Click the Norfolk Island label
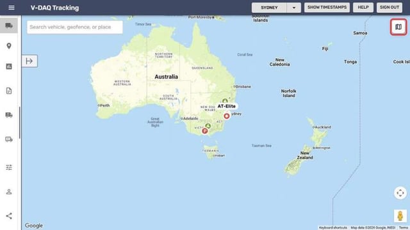 [x=289, y=93]
